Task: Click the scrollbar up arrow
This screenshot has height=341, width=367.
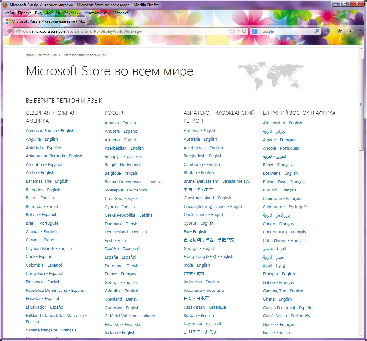Action: coord(361,49)
